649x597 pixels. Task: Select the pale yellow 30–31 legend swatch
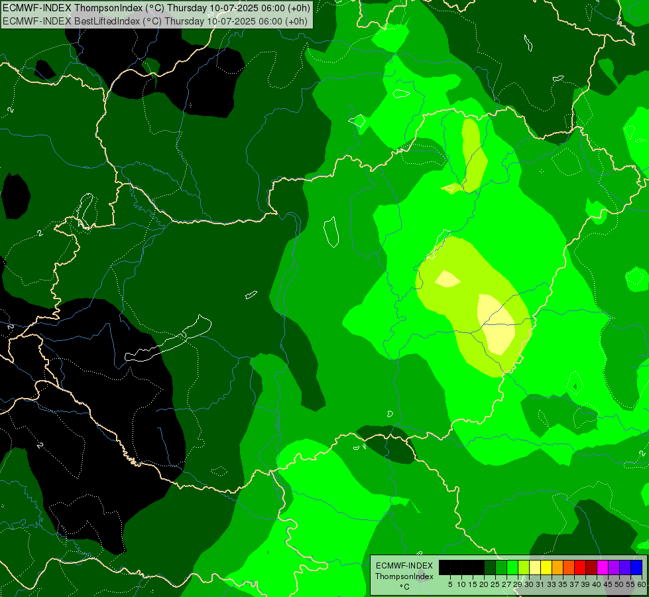[x=535, y=567]
